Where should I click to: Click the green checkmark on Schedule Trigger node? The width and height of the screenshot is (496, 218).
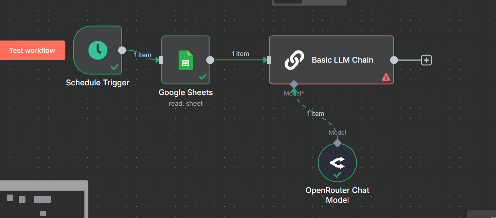115,67
